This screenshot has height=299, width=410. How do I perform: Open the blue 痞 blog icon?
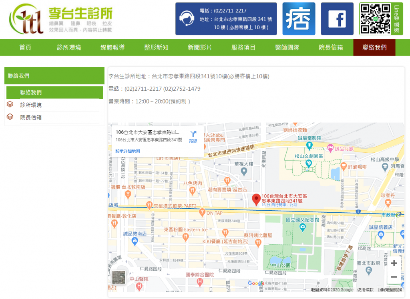tap(299, 19)
